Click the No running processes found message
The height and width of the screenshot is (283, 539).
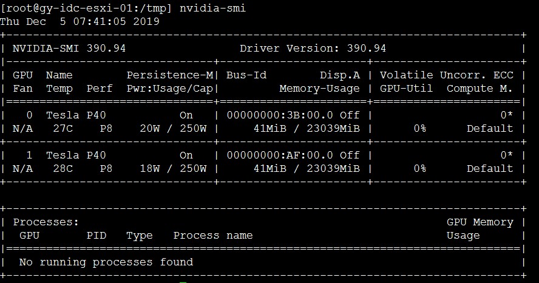(106, 262)
